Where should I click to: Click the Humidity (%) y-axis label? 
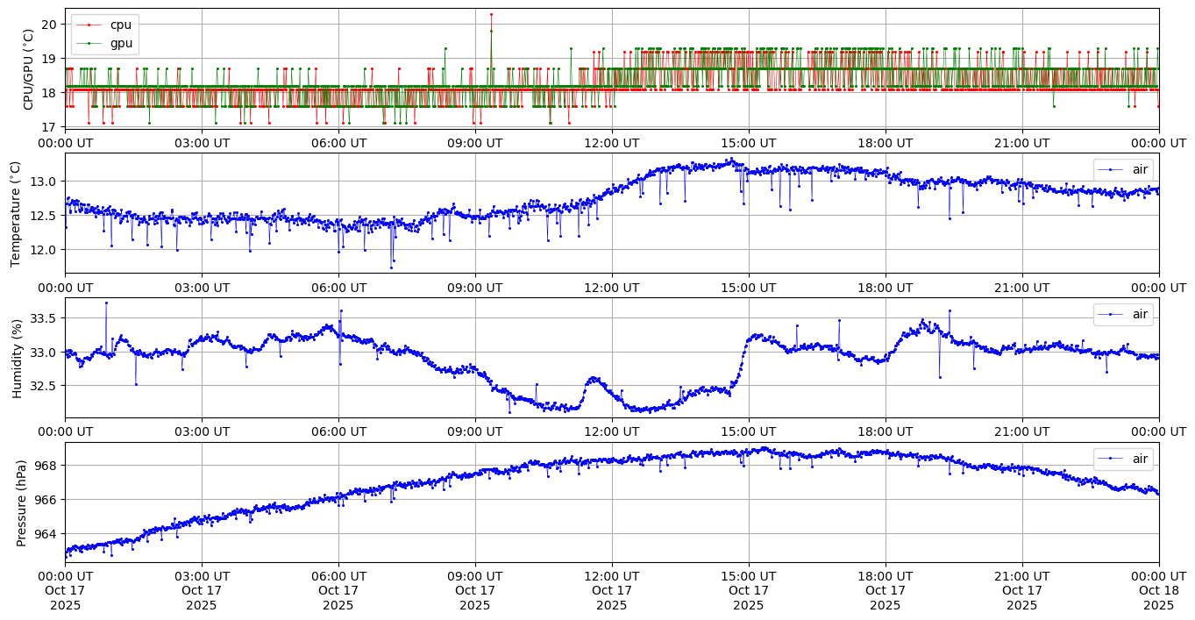tap(16, 358)
